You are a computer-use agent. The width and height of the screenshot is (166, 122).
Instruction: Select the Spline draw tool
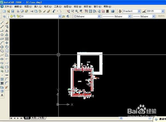[x=2, y=55]
